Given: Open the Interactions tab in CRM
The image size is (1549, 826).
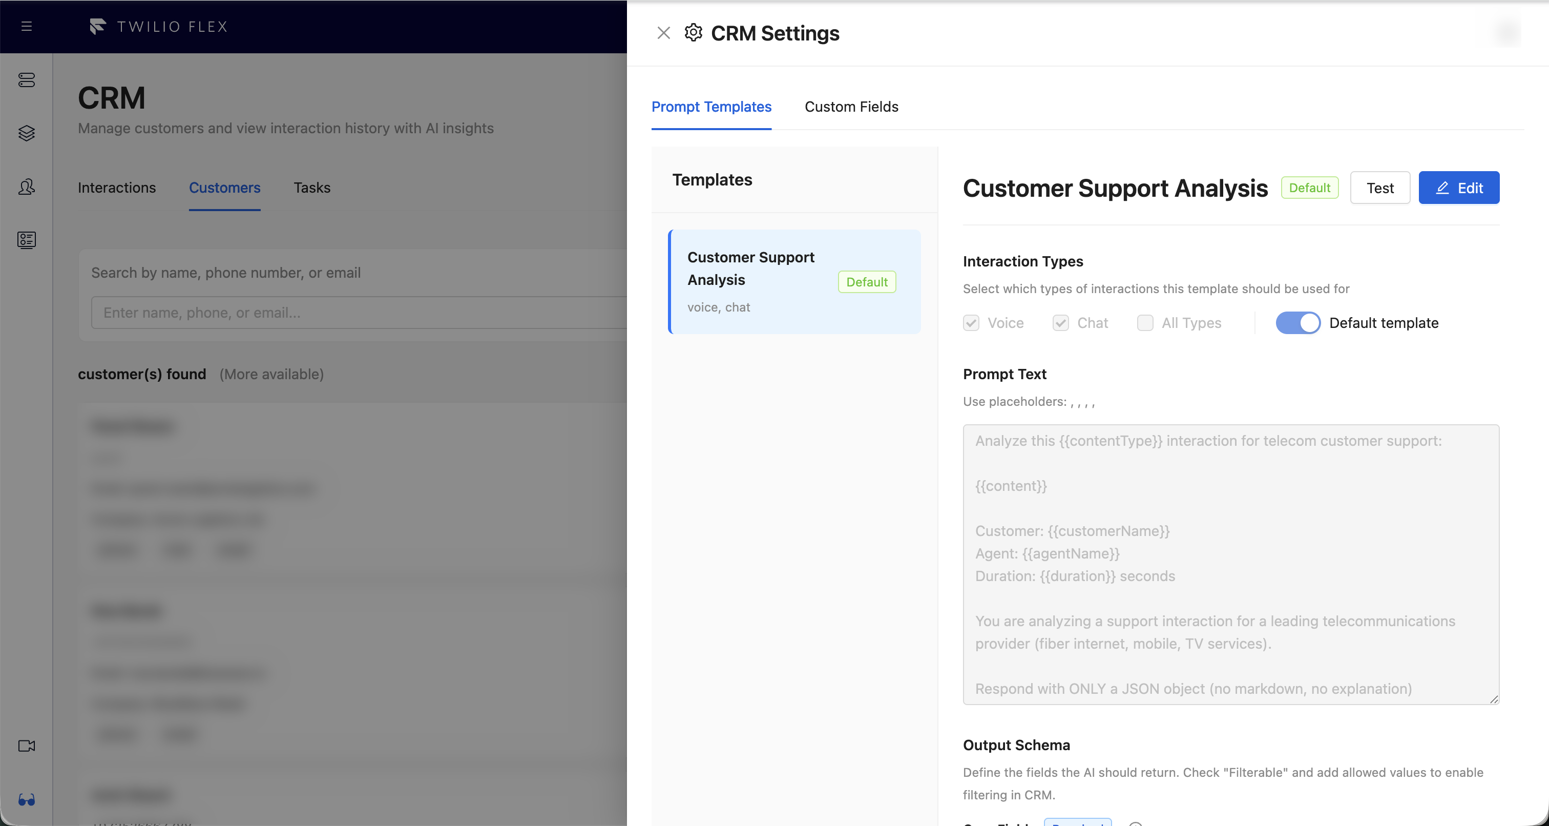Looking at the screenshot, I should (x=117, y=188).
